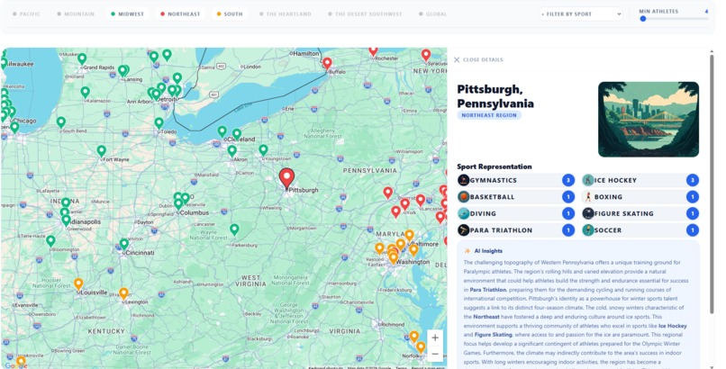Viewport: 726px width, 369px height.
Task: Click the Soccer sport icon
Action: [x=588, y=229]
